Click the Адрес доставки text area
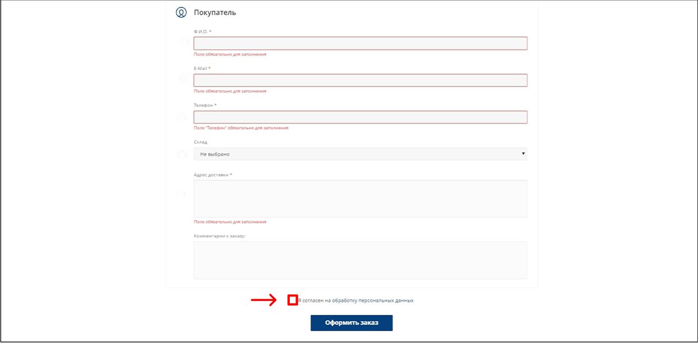The height and width of the screenshot is (343, 698). coord(360,198)
